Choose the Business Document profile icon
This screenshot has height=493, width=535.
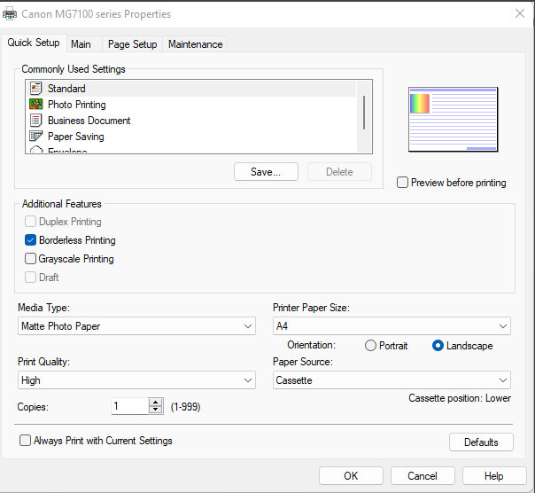point(36,121)
